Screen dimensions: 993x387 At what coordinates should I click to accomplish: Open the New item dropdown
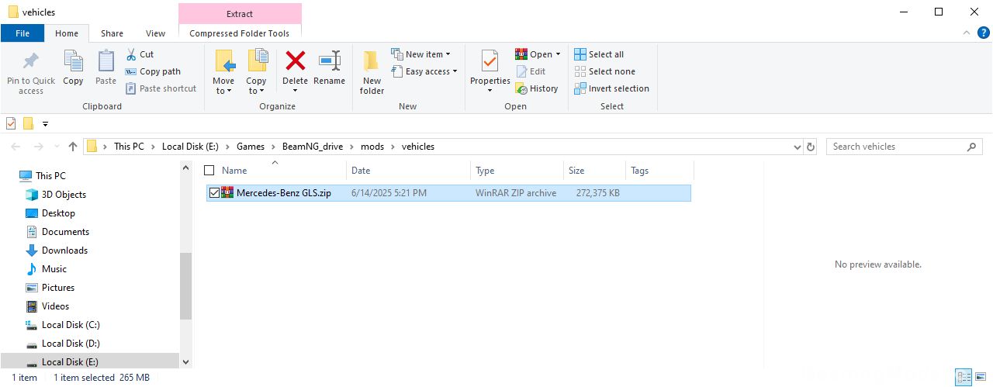click(x=421, y=54)
